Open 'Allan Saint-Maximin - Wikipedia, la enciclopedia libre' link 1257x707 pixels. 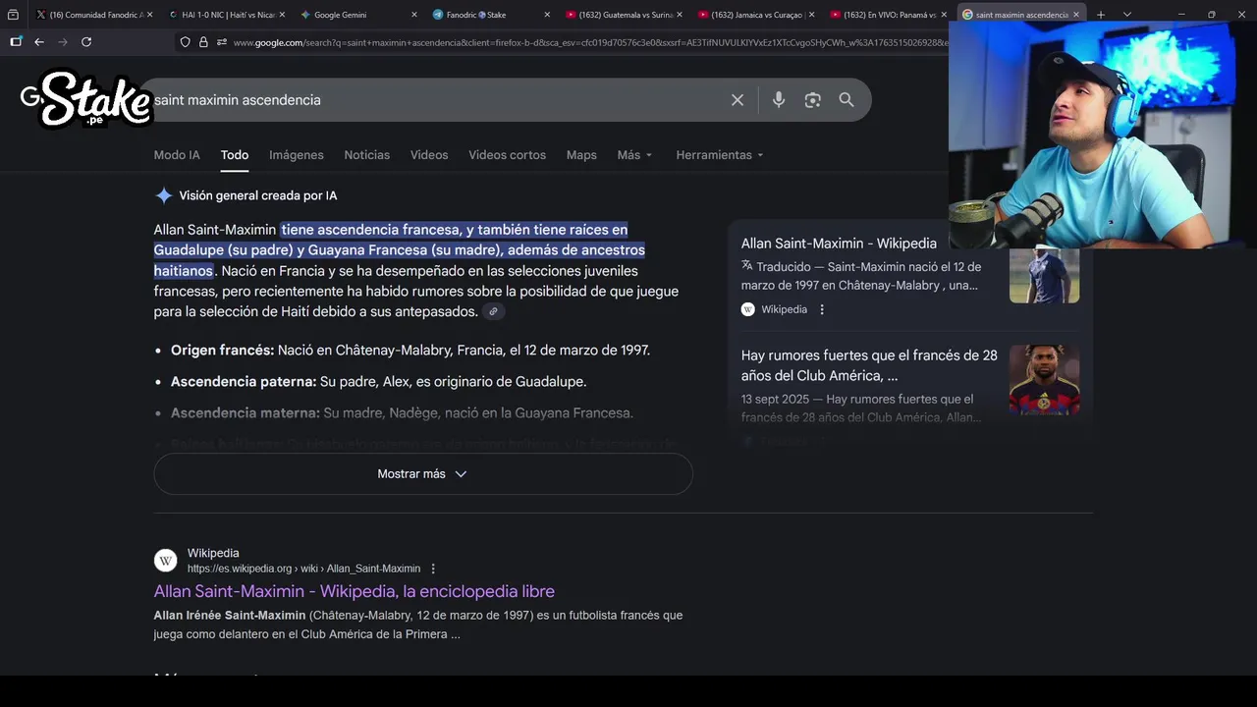(355, 591)
